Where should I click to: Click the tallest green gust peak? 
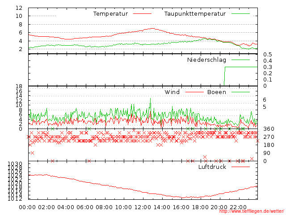(x=150, y=99)
